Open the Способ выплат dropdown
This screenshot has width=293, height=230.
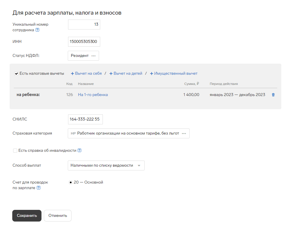coord(106,165)
